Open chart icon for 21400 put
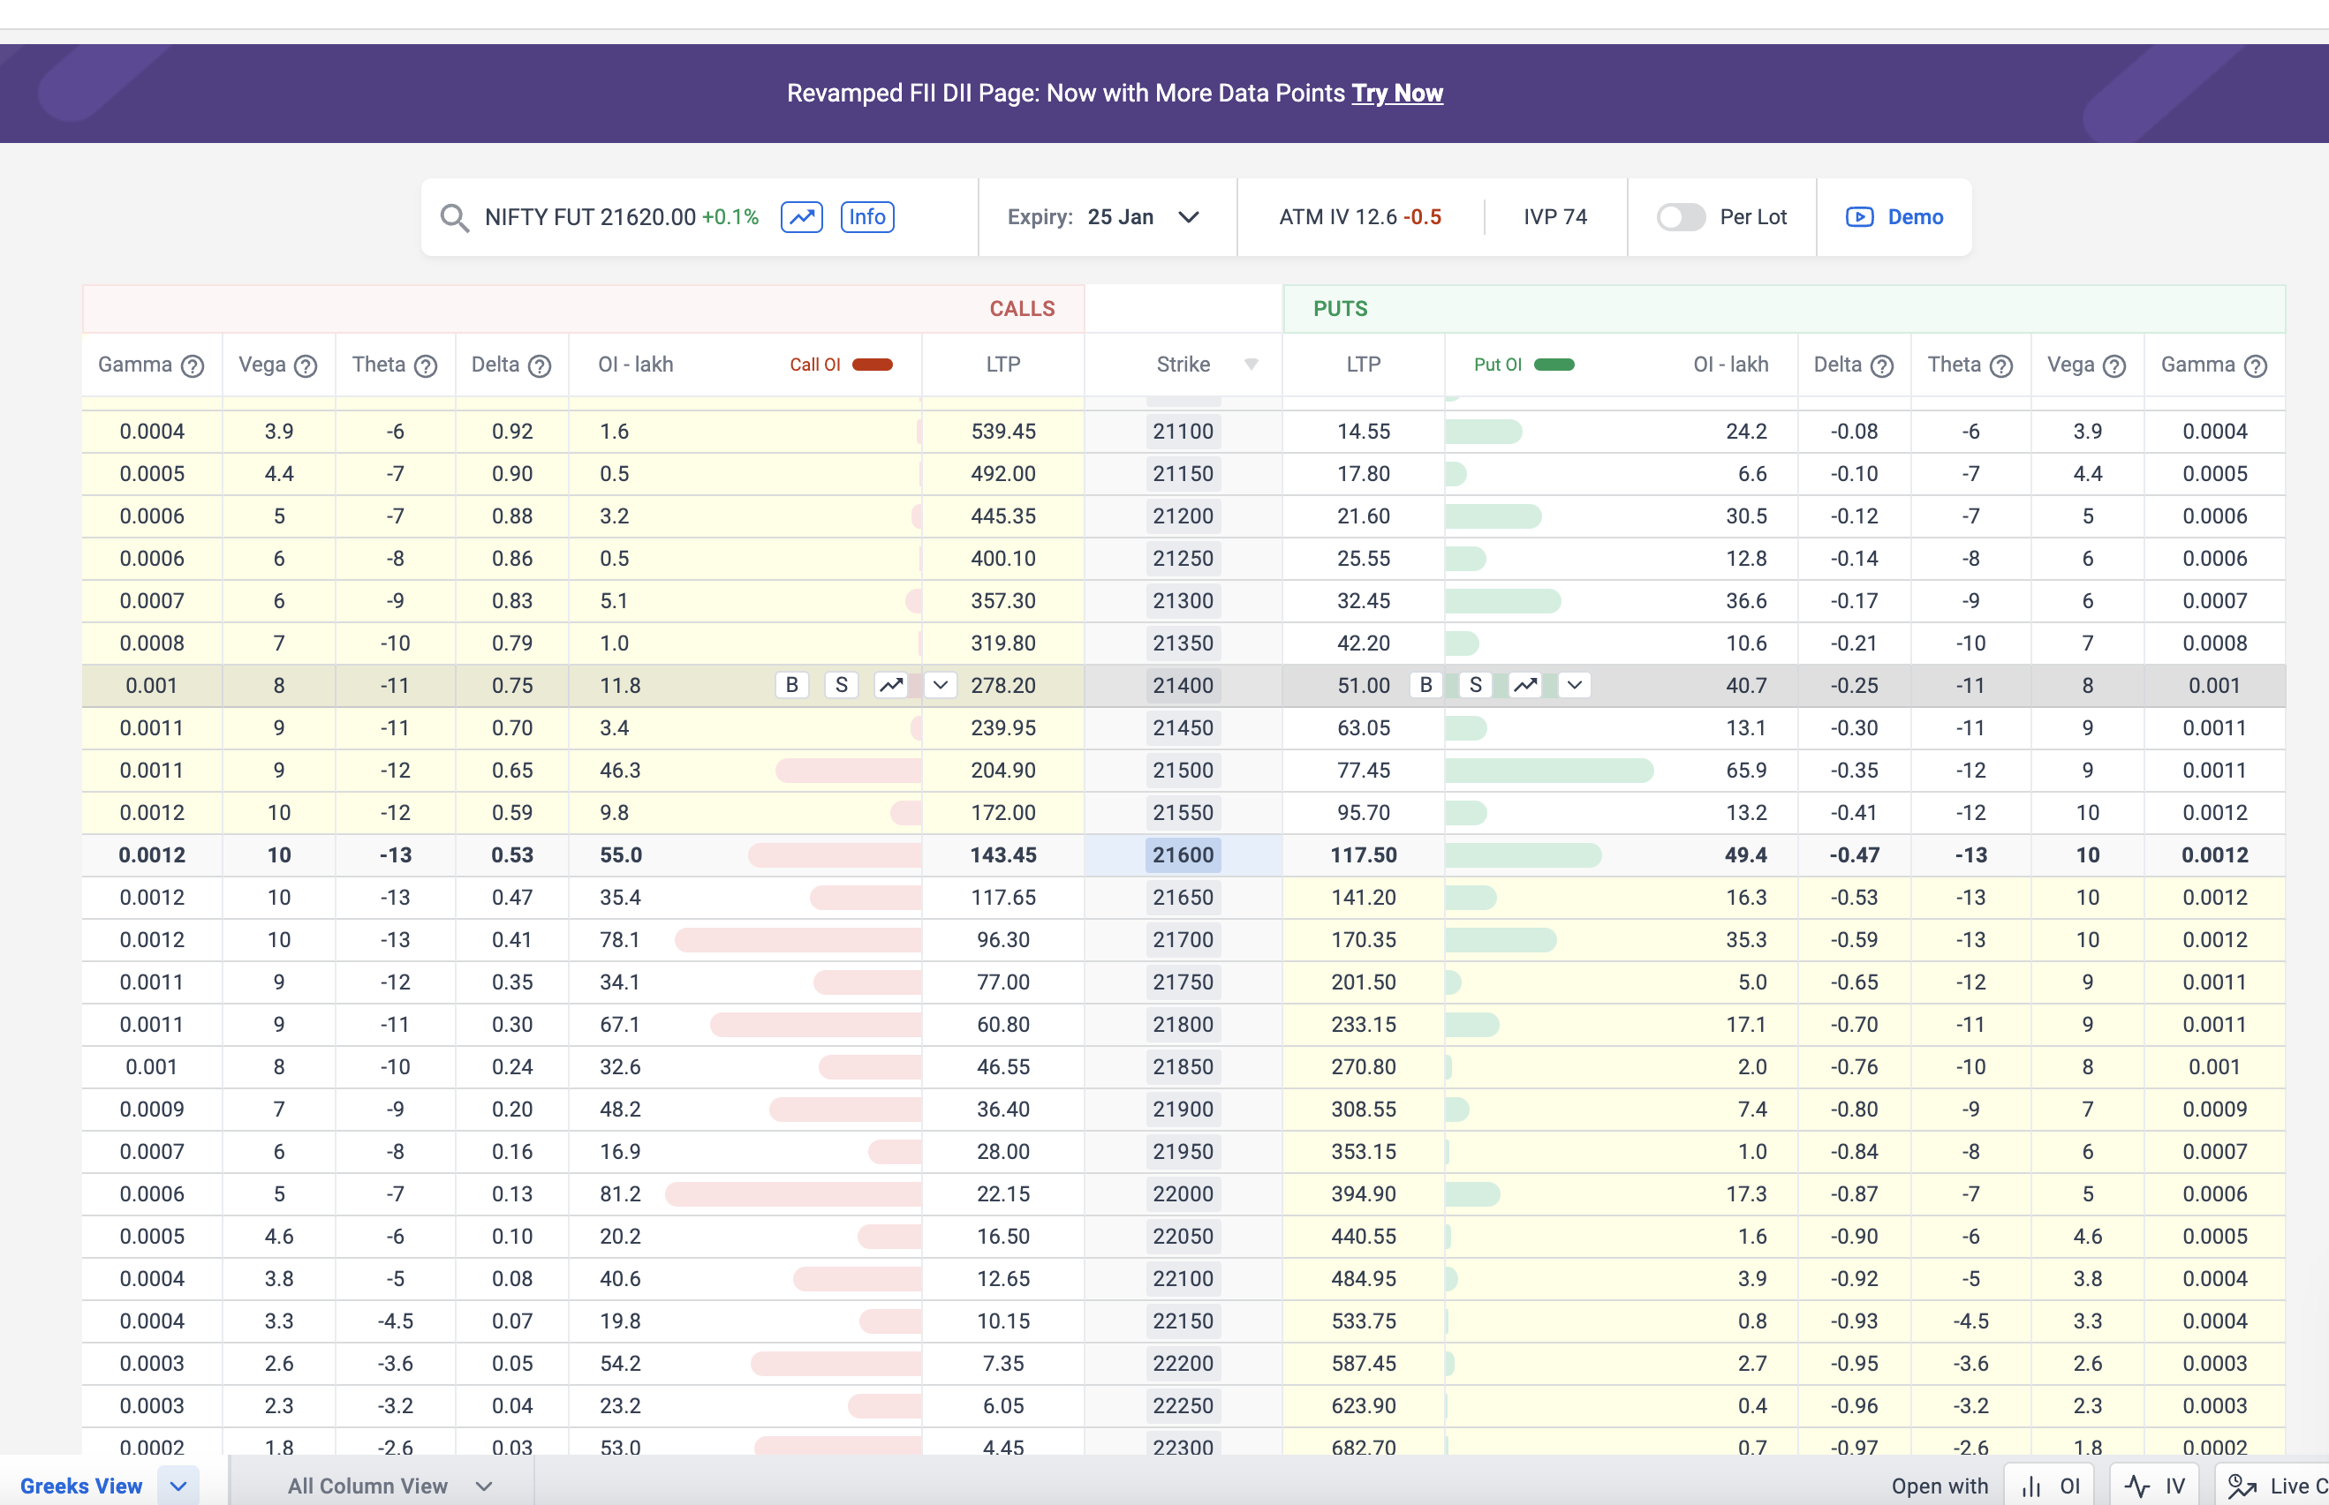2329x1505 pixels. (x=1525, y=685)
